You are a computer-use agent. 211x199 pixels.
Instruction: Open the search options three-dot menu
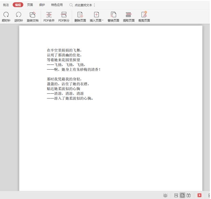pyautogui.click(x=94, y=5)
